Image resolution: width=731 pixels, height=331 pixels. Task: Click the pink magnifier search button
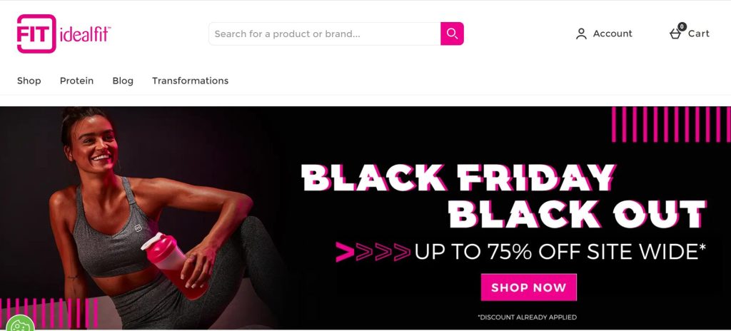tap(452, 34)
